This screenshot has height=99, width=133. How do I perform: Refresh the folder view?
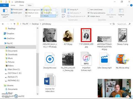(114, 24)
